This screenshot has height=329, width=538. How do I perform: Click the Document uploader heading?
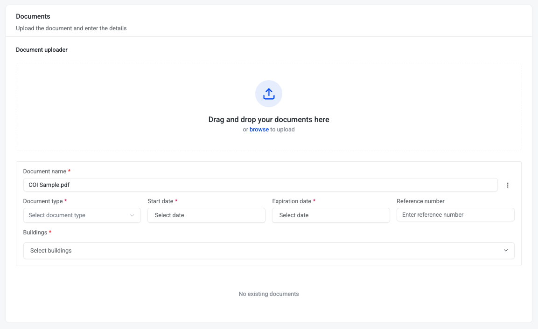tap(42, 50)
